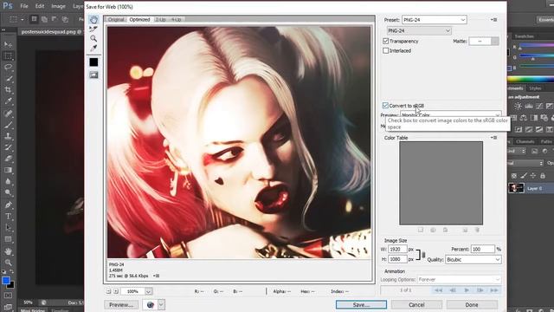This screenshot has width=554, height=312.
Task: Click the blue foreground color swatch
Action: [x=6, y=281]
